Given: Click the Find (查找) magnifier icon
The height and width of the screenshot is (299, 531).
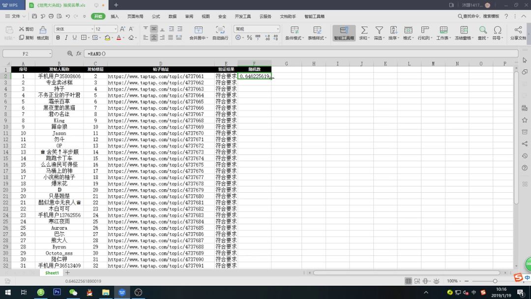Looking at the screenshot, I should (483, 30).
